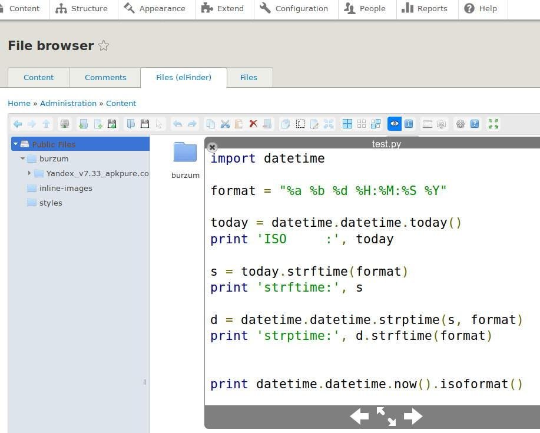
Task: Add the File browser star to shortcuts
Action: 104,46
